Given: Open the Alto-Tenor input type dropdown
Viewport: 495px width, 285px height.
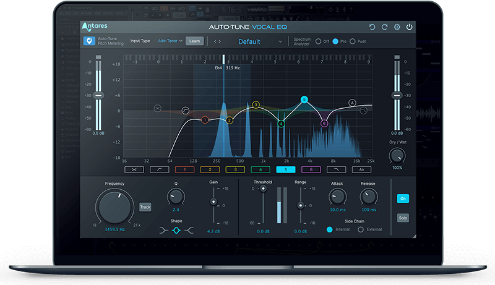Looking at the screenshot, I should [x=170, y=41].
